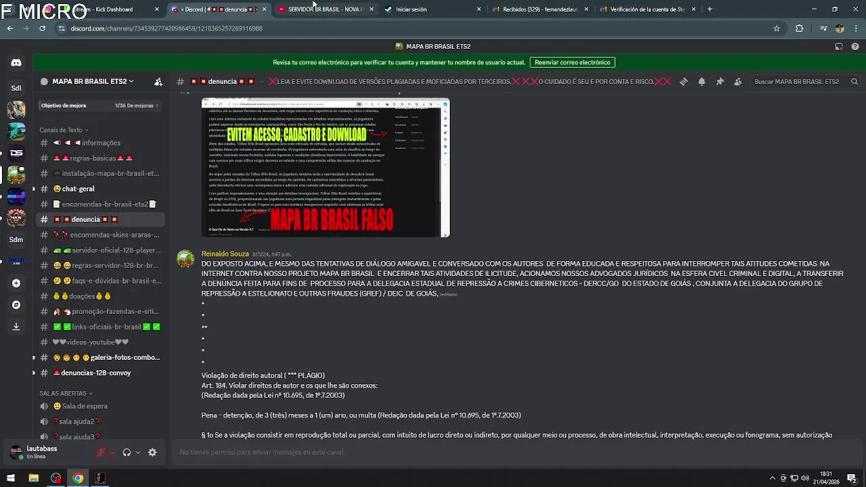
Task: Open user settings gear icon
Action: [152, 452]
